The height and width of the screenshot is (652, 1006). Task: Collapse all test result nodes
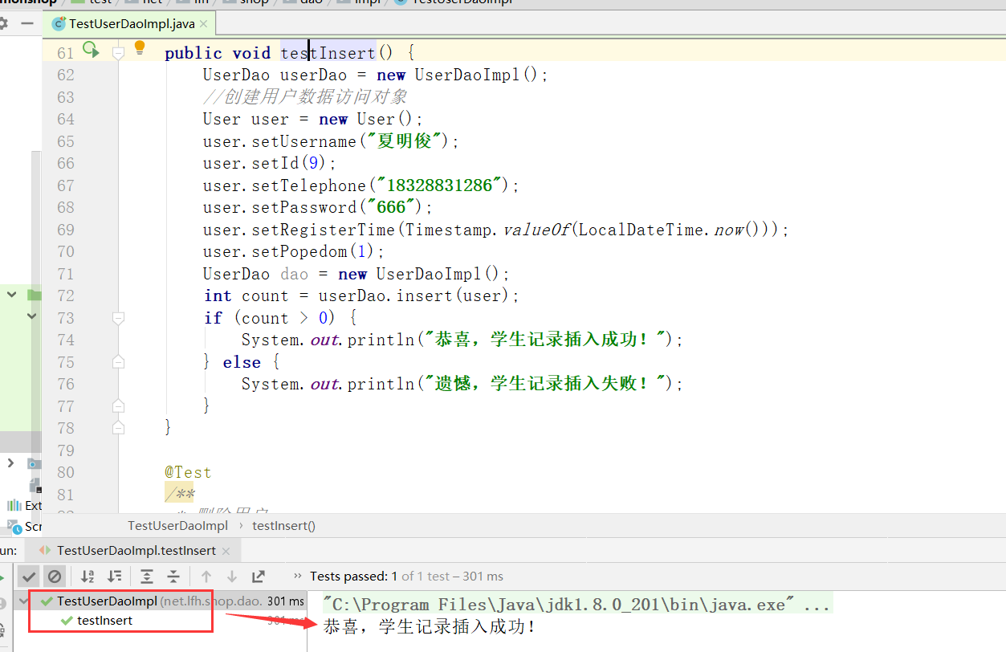tap(173, 576)
